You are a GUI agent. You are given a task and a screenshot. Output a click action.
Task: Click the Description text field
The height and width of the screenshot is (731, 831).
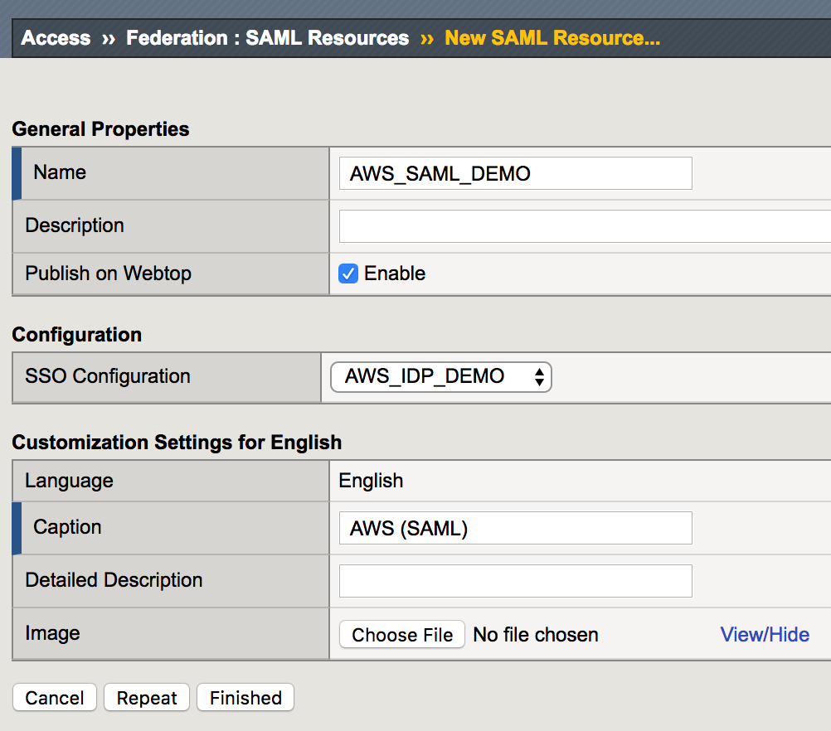pyautogui.click(x=585, y=226)
